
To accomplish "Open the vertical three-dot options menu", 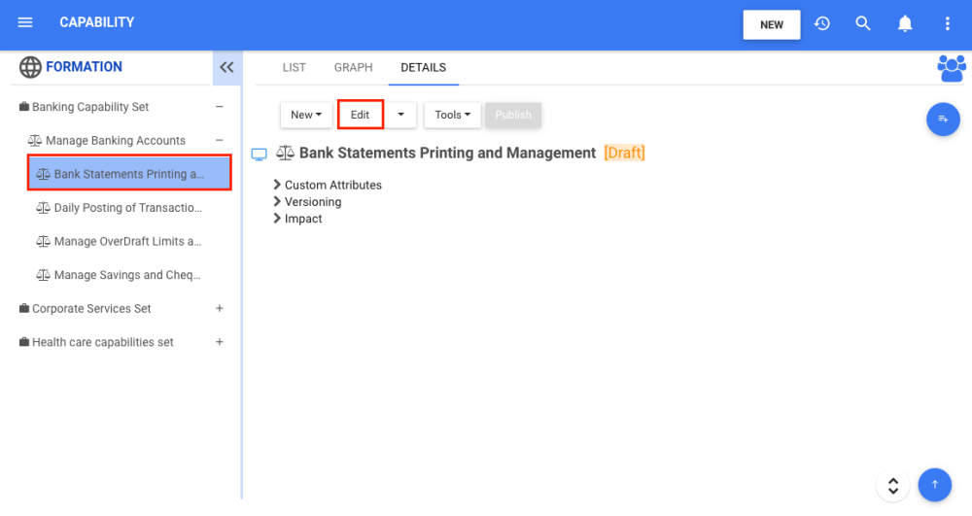I will click(x=948, y=23).
